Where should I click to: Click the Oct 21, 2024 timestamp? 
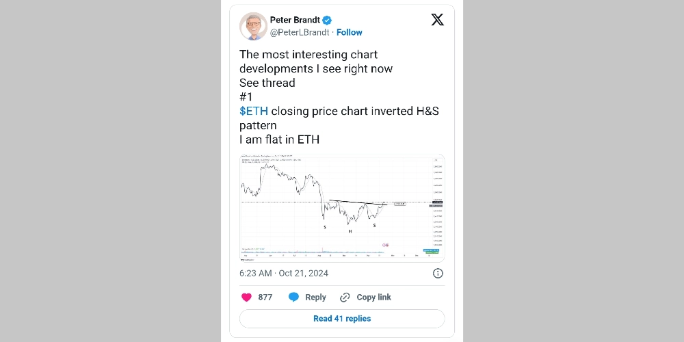[x=284, y=273]
